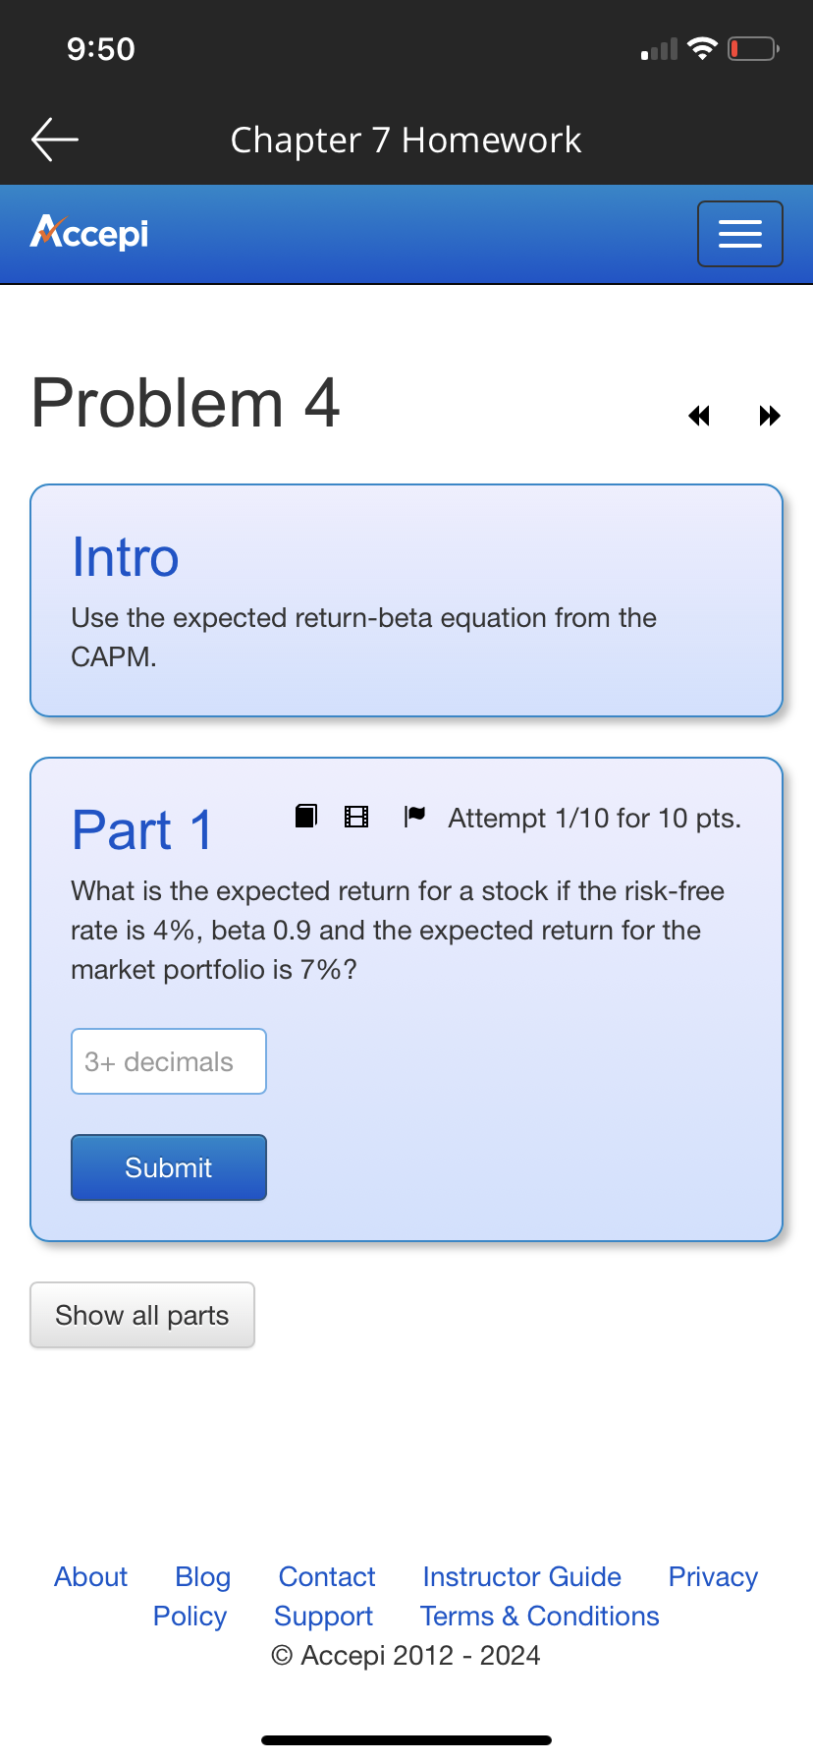The width and height of the screenshot is (813, 1761).
Task: Open Terms & Conditions link
Action: tap(539, 1616)
